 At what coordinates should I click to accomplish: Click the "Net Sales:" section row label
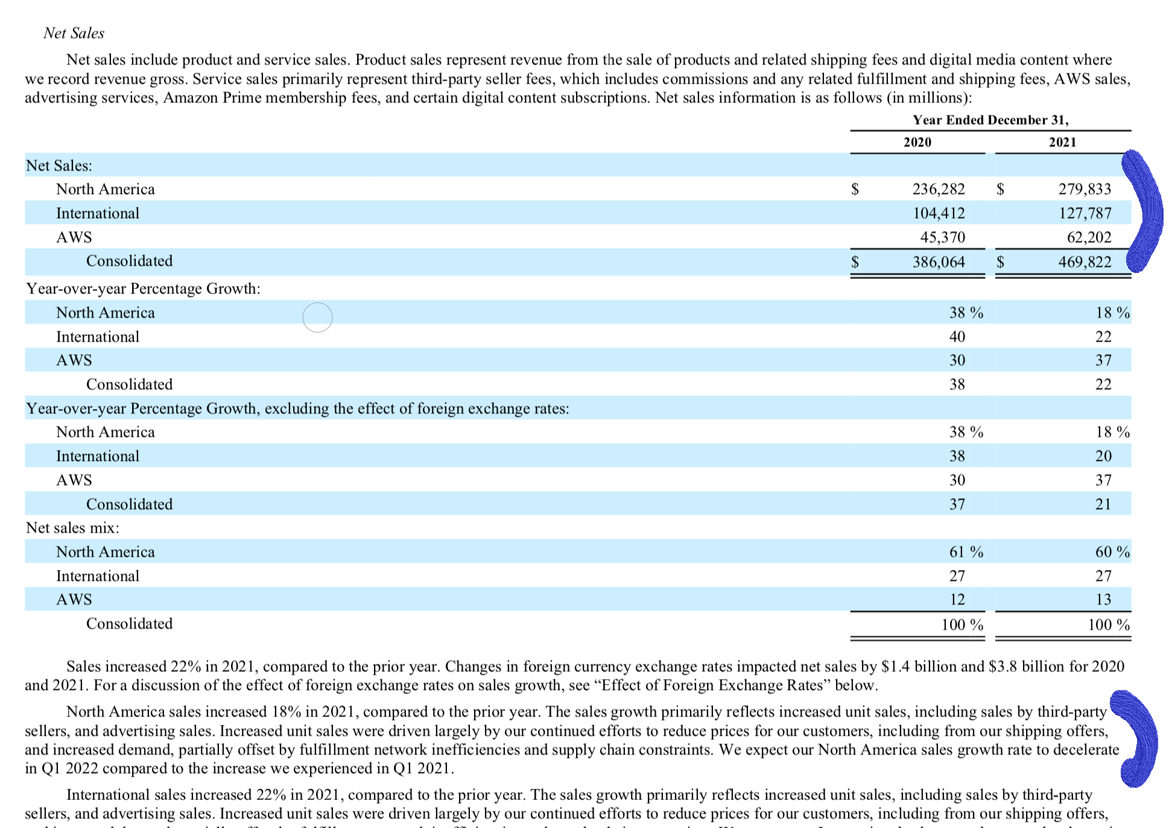coord(59,166)
